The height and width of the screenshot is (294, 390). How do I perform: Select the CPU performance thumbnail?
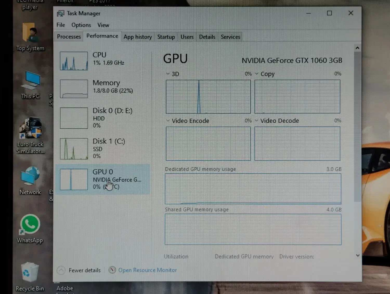pyautogui.click(x=74, y=61)
